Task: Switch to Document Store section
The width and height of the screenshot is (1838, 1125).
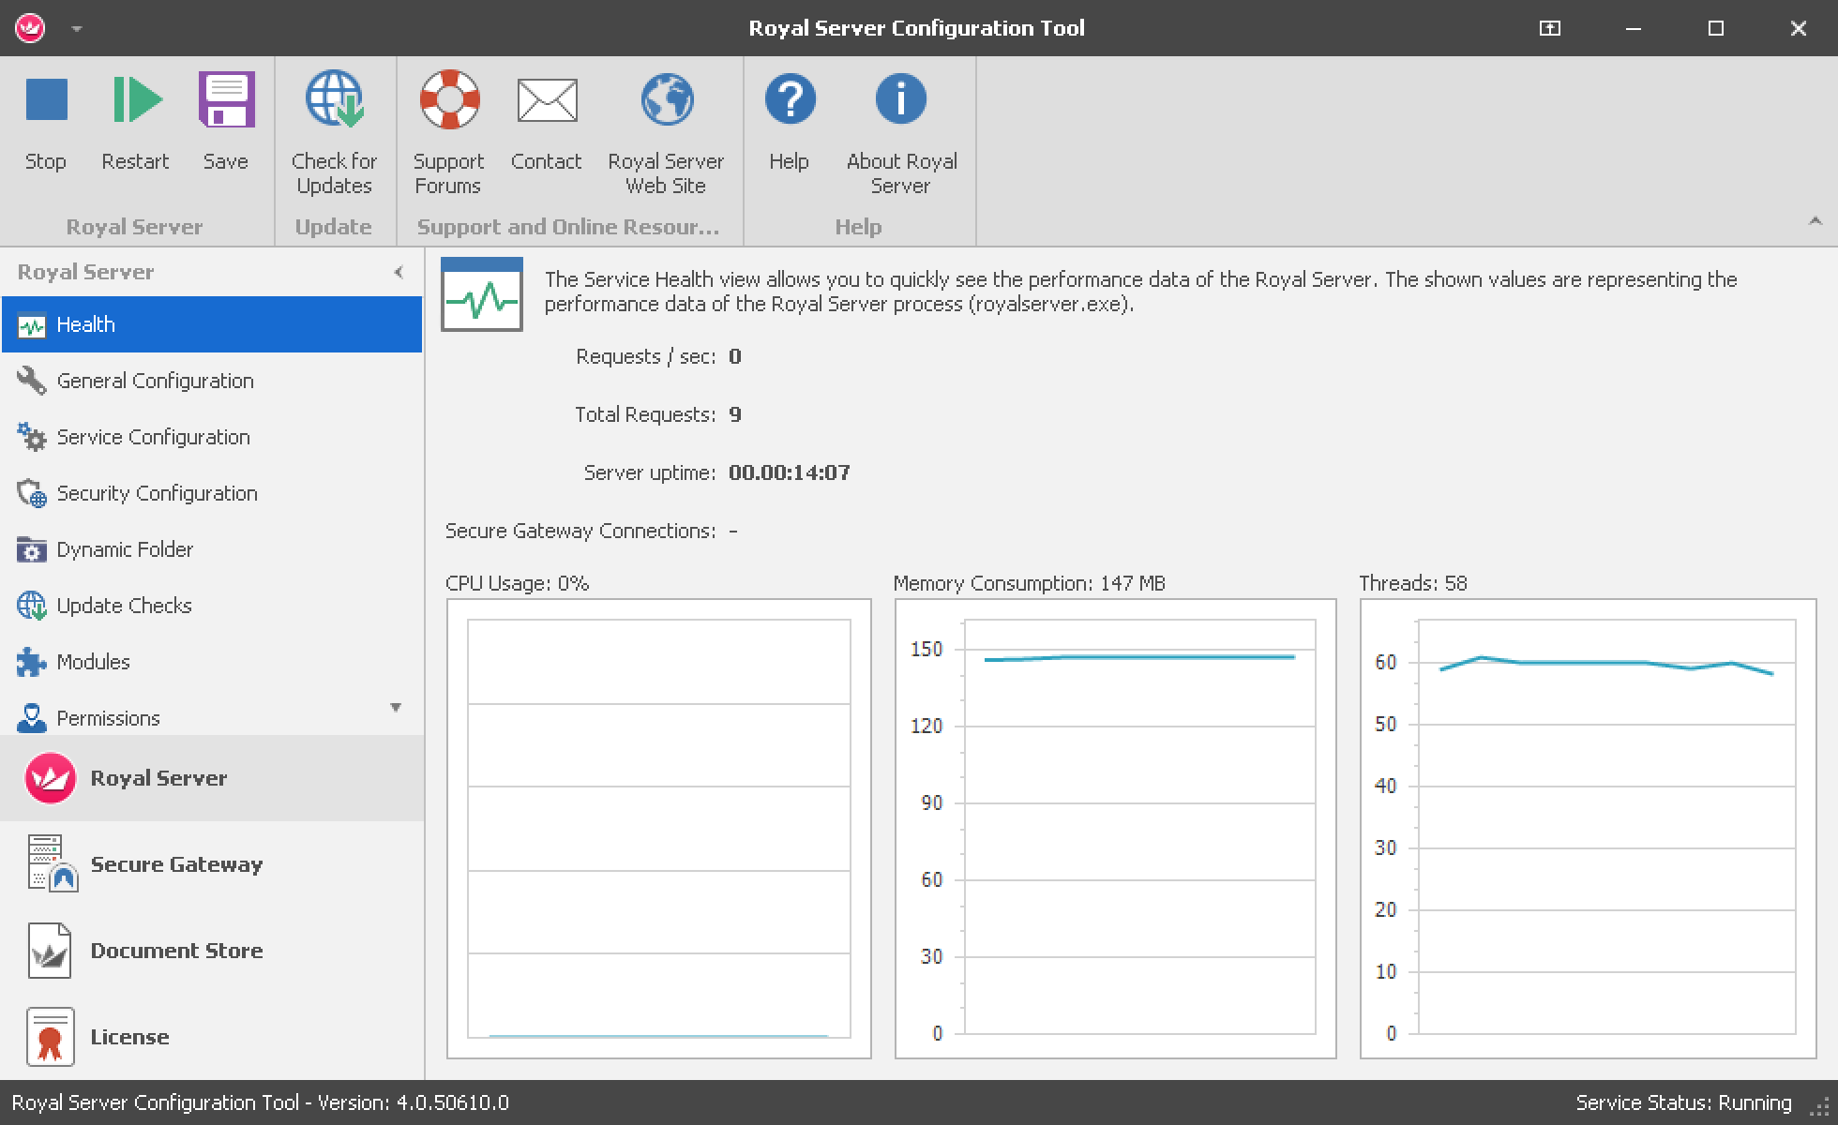Action: coord(176,951)
